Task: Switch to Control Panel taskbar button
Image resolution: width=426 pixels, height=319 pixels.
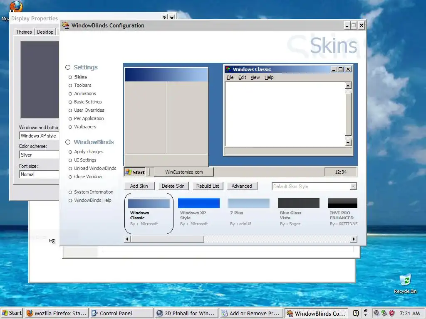Action: (121, 313)
